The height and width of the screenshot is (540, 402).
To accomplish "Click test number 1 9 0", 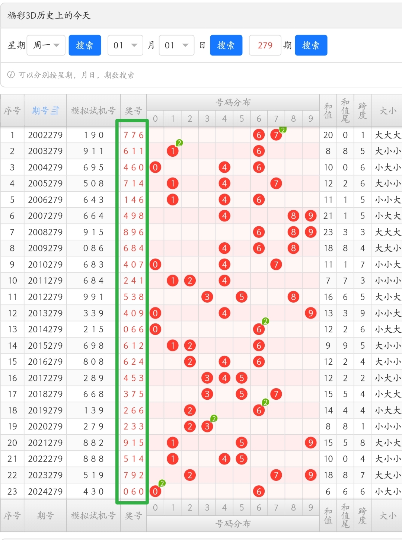I will click(93, 135).
